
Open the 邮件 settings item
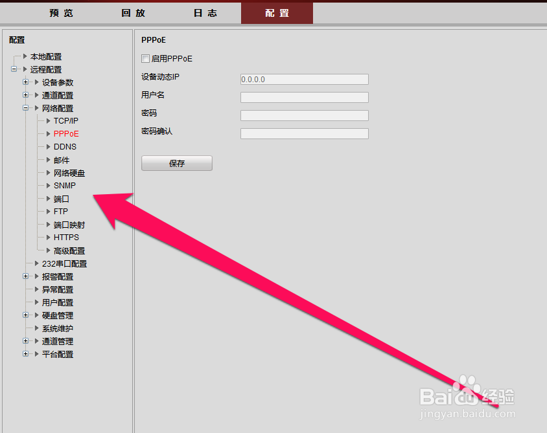click(x=62, y=160)
